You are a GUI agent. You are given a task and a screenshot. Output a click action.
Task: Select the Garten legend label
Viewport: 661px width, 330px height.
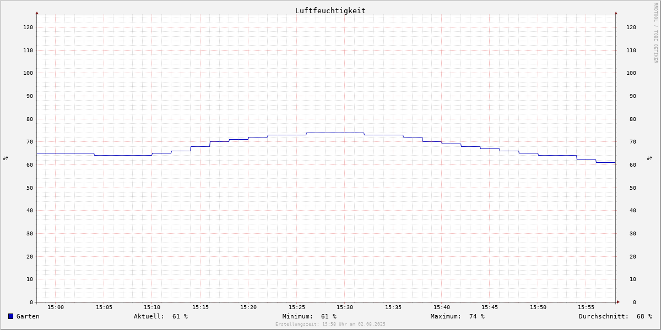click(x=28, y=316)
